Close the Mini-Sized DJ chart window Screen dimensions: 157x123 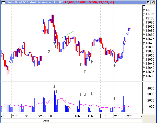(153, 2)
